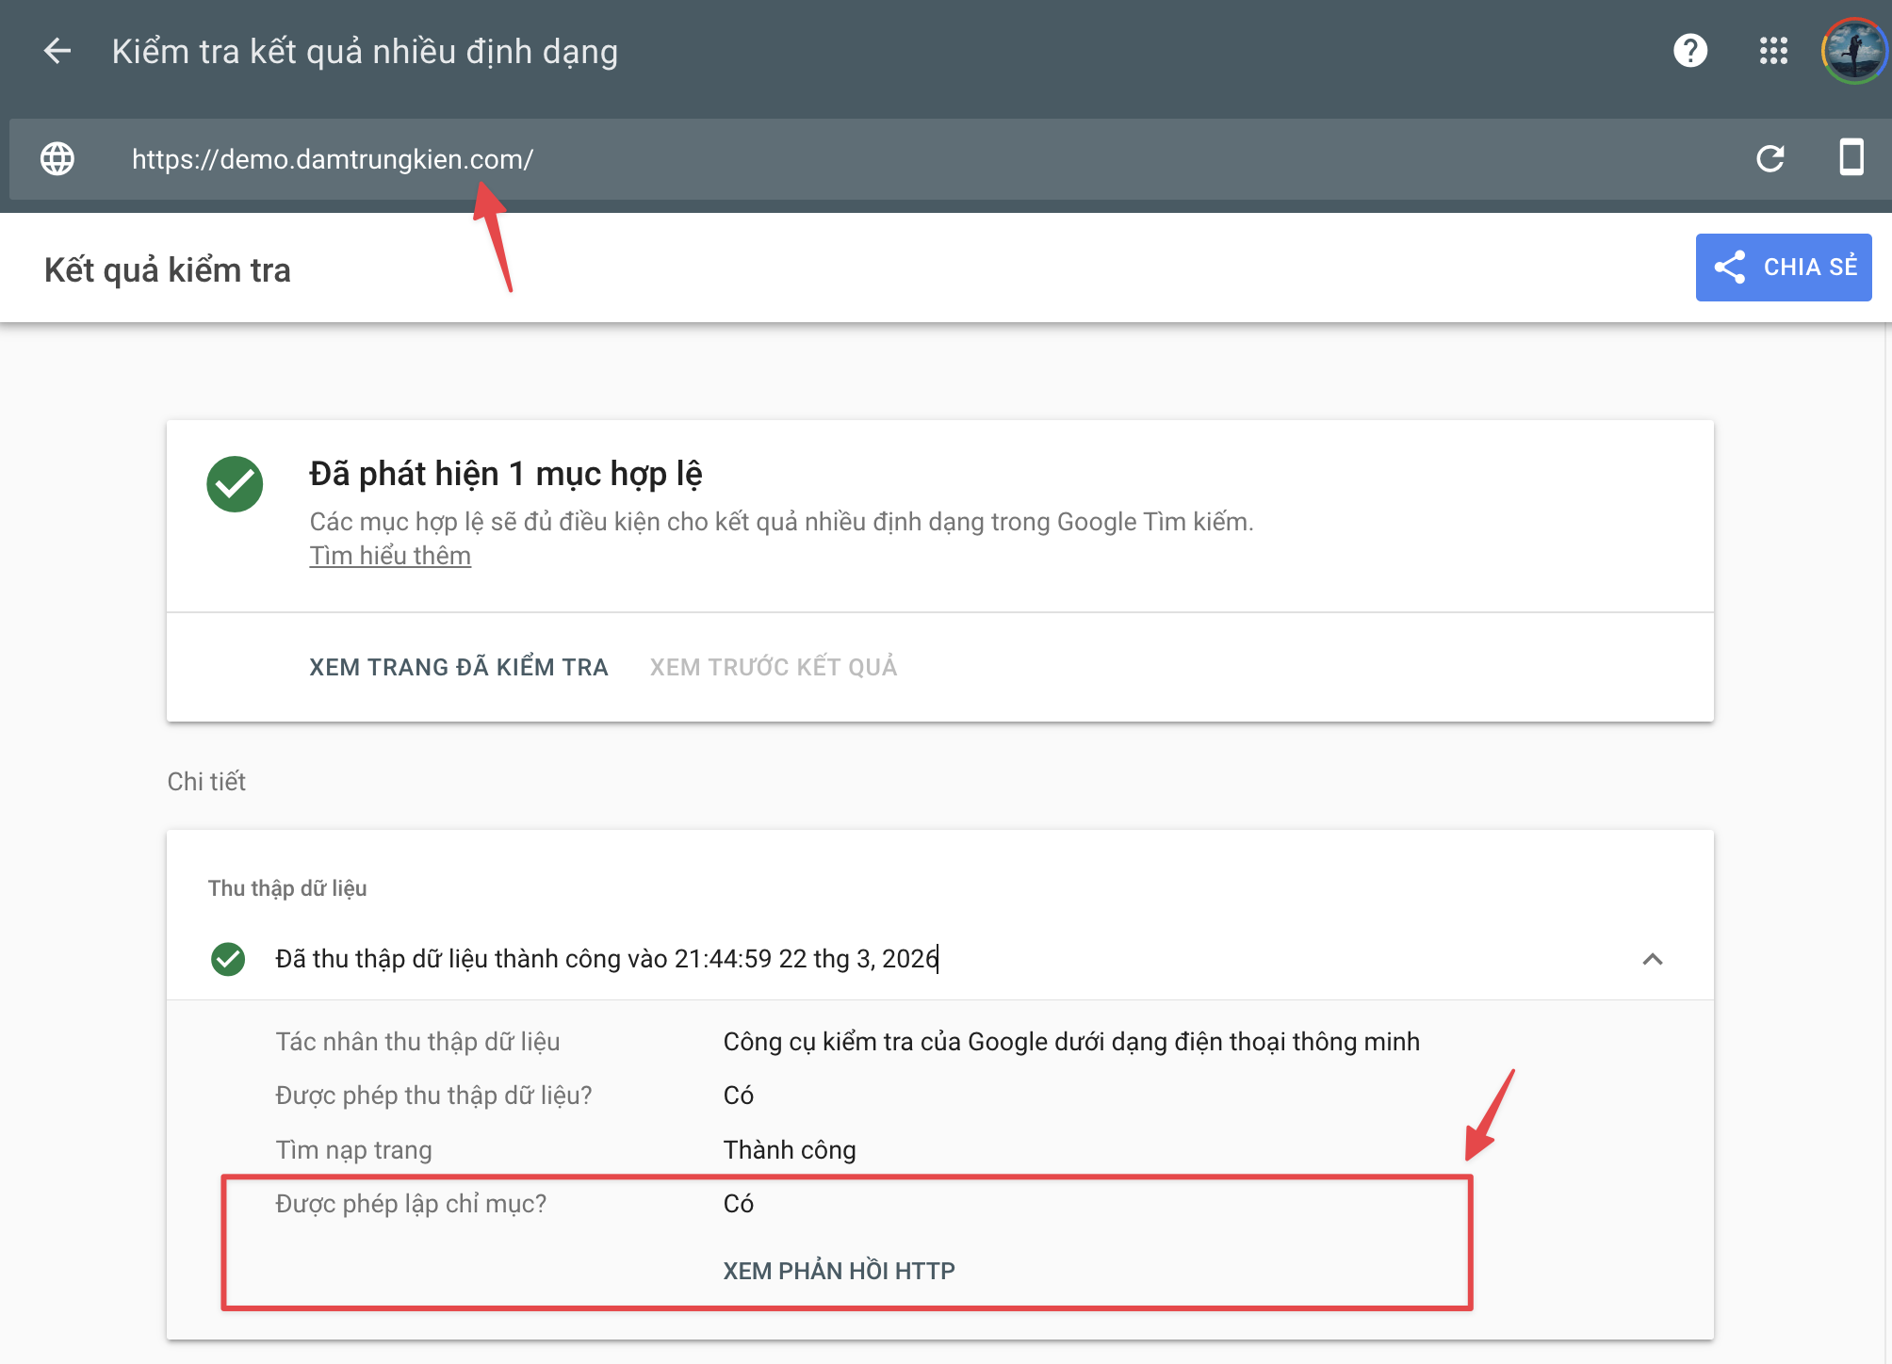Click the large green valid-item checkmark
The image size is (1892, 1364).
coord(235,484)
